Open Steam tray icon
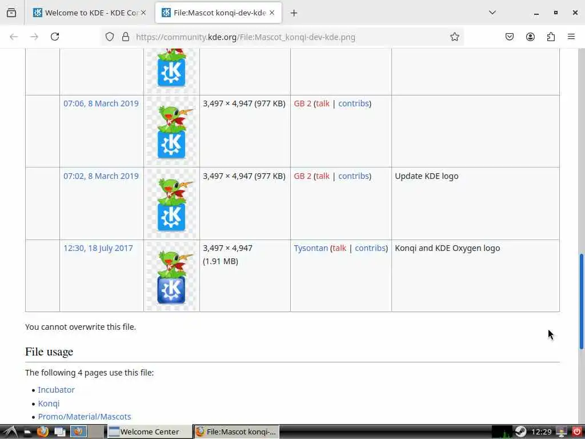This screenshot has height=439, width=585. [x=521, y=432]
